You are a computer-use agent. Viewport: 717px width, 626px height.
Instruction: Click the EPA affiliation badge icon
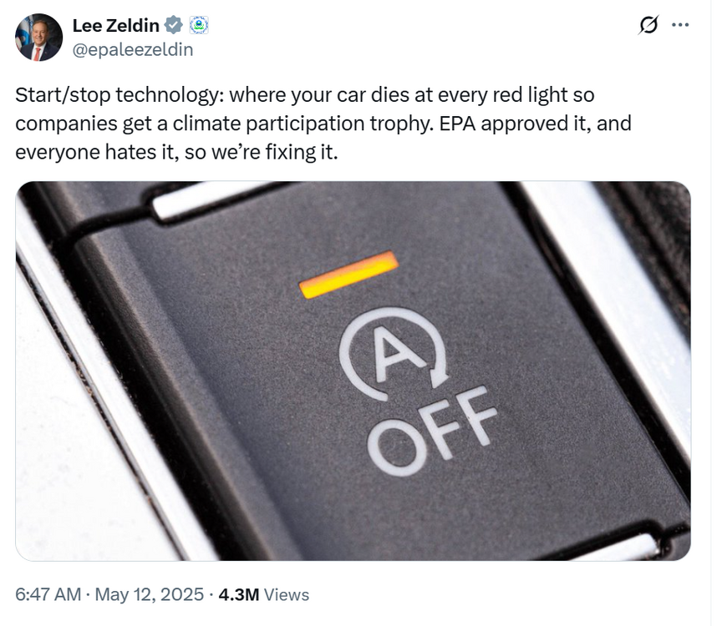tap(199, 26)
